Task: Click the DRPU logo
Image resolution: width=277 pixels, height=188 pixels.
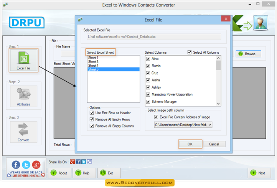Action: coord(26,22)
